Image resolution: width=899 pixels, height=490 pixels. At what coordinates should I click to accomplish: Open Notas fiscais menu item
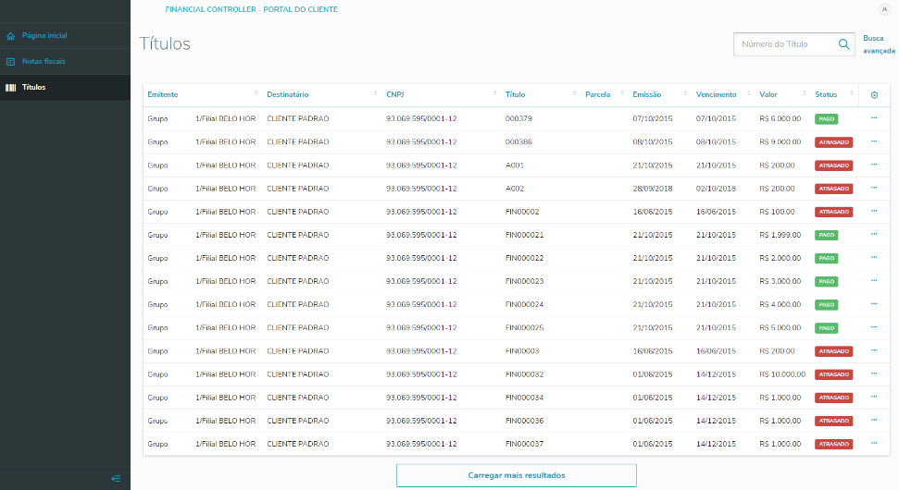pos(44,62)
